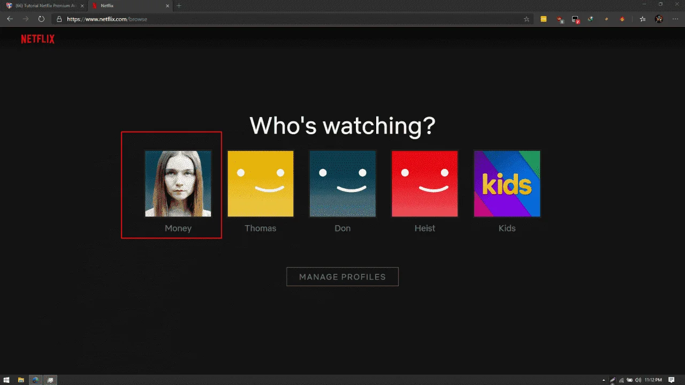Reload the Netflix page
The image size is (685, 385).
41,19
